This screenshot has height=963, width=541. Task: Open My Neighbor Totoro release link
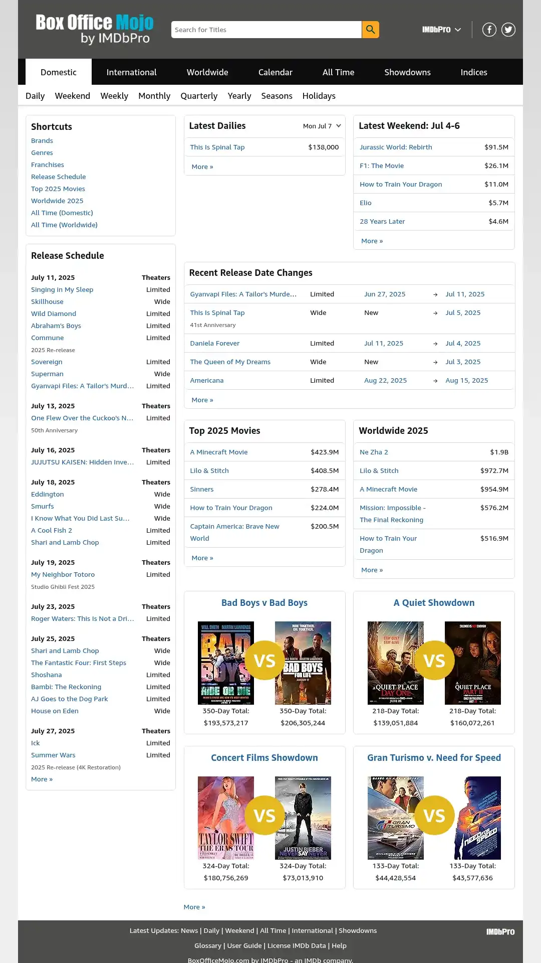point(63,575)
